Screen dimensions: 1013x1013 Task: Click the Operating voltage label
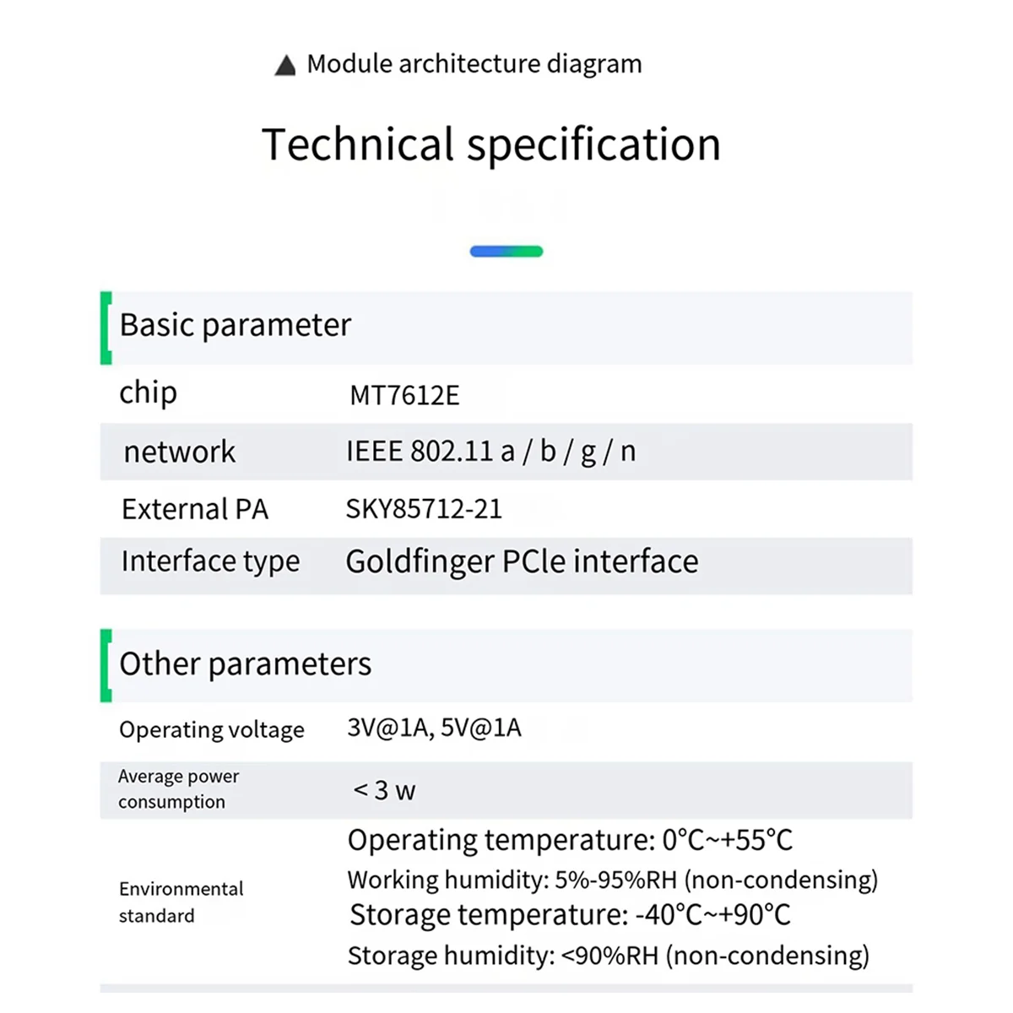coord(212,729)
